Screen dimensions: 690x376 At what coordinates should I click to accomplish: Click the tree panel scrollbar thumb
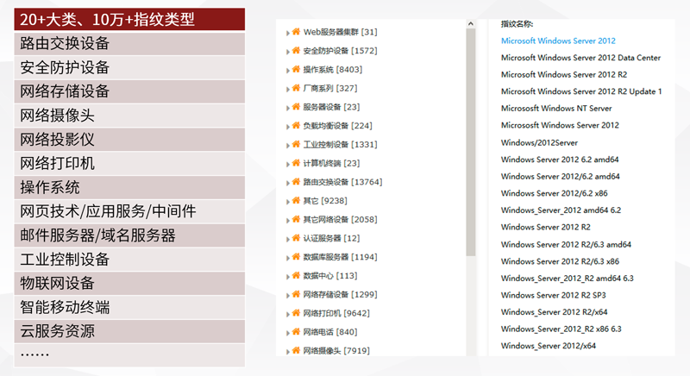(471, 141)
